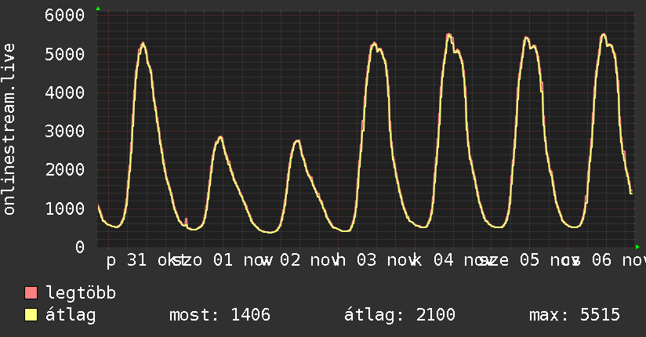Click the 2000 y-axis label

pyautogui.click(x=65, y=169)
